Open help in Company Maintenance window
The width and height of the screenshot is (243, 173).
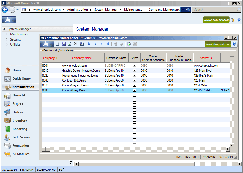[234, 44]
